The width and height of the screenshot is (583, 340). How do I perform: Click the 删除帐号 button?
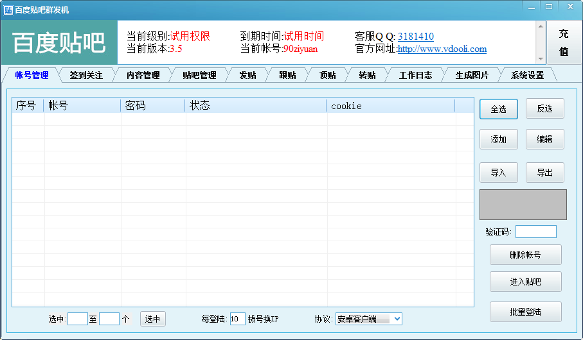pos(525,255)
